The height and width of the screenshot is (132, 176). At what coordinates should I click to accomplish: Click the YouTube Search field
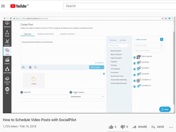[120, 6]
